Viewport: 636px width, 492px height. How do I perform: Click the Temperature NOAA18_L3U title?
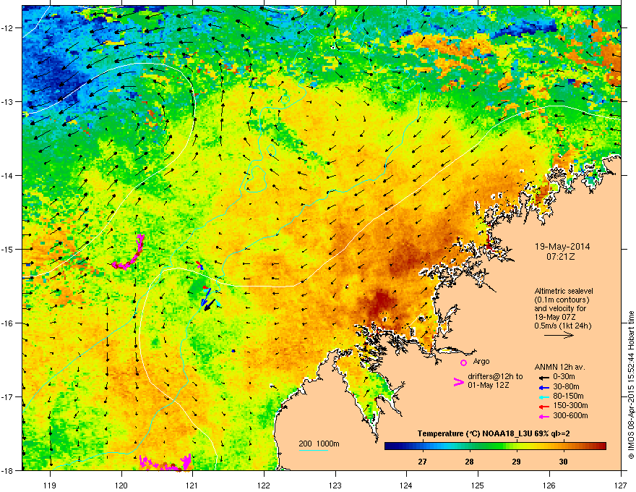(x=493, y=433)
